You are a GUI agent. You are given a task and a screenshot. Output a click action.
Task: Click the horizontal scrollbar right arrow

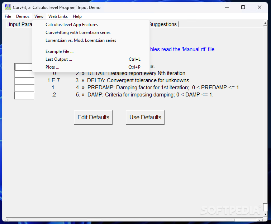click(x=260, y=220)
